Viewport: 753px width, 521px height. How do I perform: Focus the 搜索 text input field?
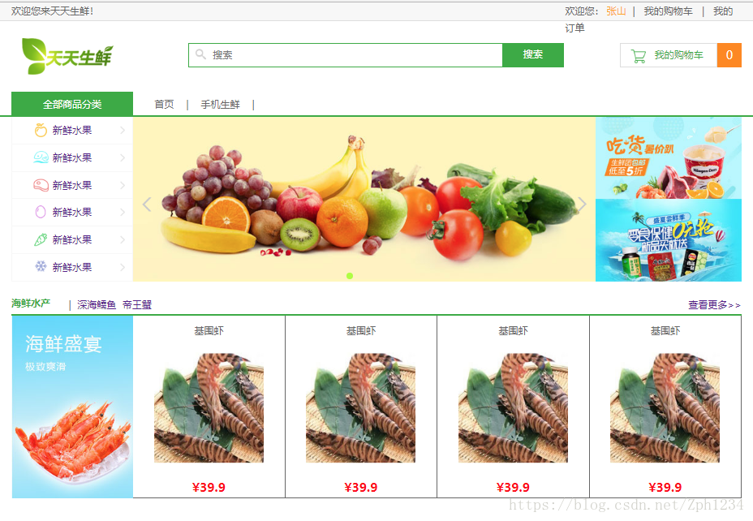(346, 54)
